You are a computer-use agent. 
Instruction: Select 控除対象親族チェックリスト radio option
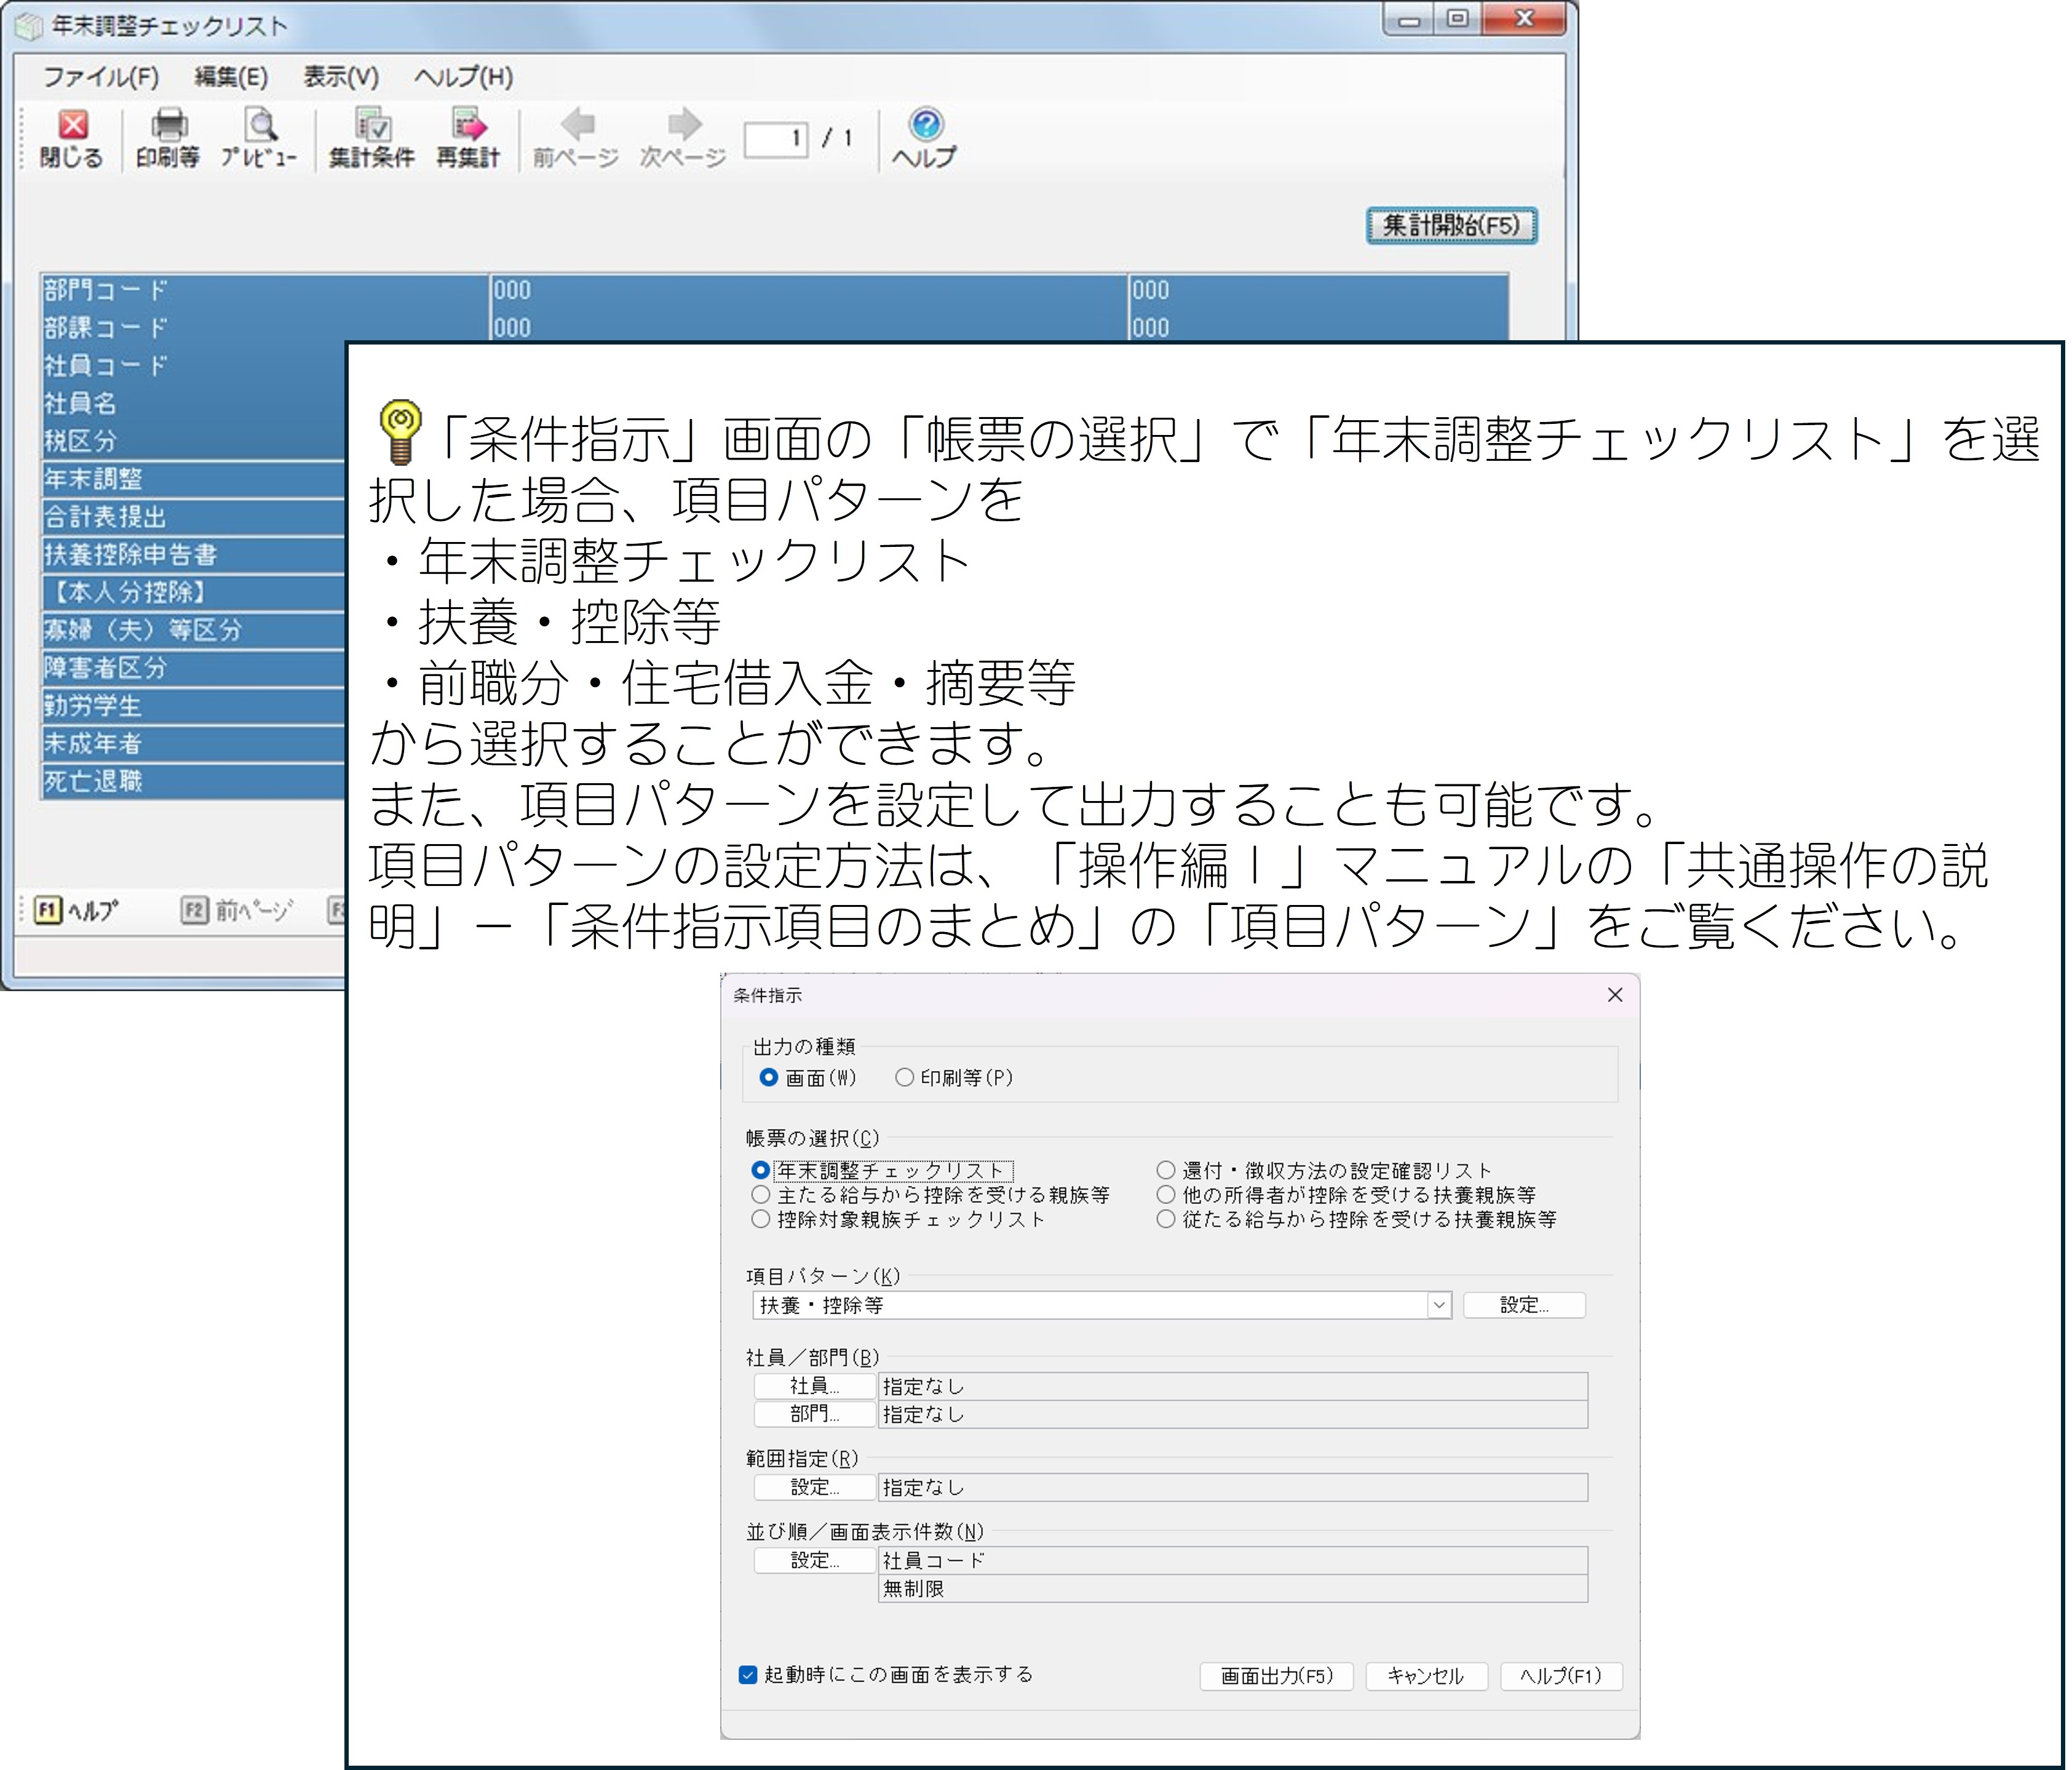[x=761, y=1219]
